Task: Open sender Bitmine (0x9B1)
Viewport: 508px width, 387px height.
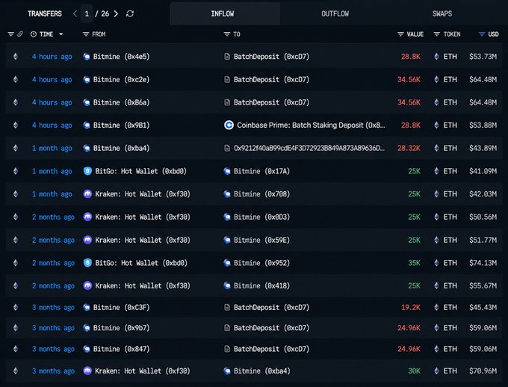Action: coord(121,125)
